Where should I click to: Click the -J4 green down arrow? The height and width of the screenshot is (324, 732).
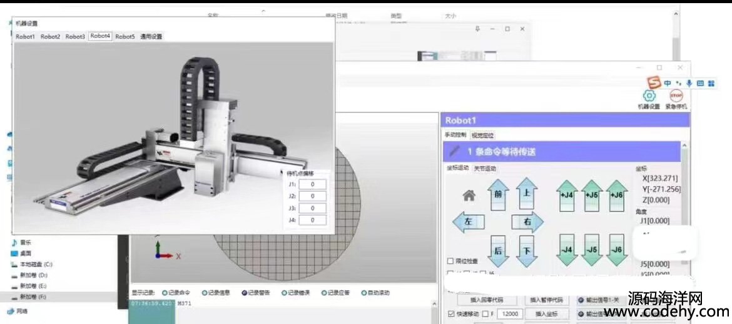coord(567,250)
